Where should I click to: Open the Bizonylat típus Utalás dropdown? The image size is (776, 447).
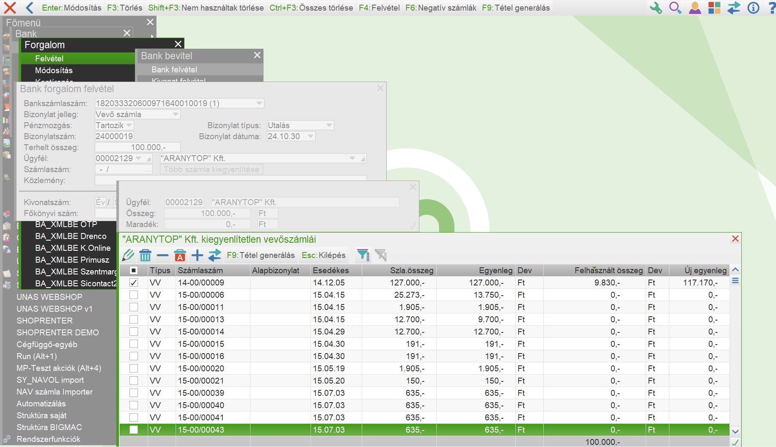coord(329,125)
